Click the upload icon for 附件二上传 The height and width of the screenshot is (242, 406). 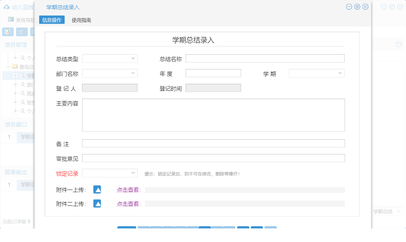point(97,204)
